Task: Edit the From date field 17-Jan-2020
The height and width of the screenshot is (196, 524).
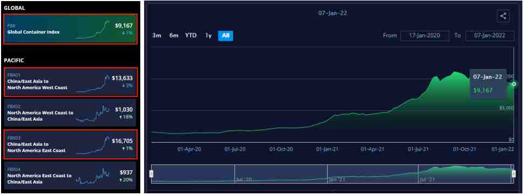Action: click(424, 36)
